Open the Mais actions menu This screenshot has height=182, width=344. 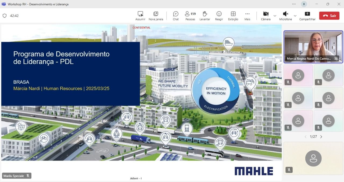pos(247,14)
